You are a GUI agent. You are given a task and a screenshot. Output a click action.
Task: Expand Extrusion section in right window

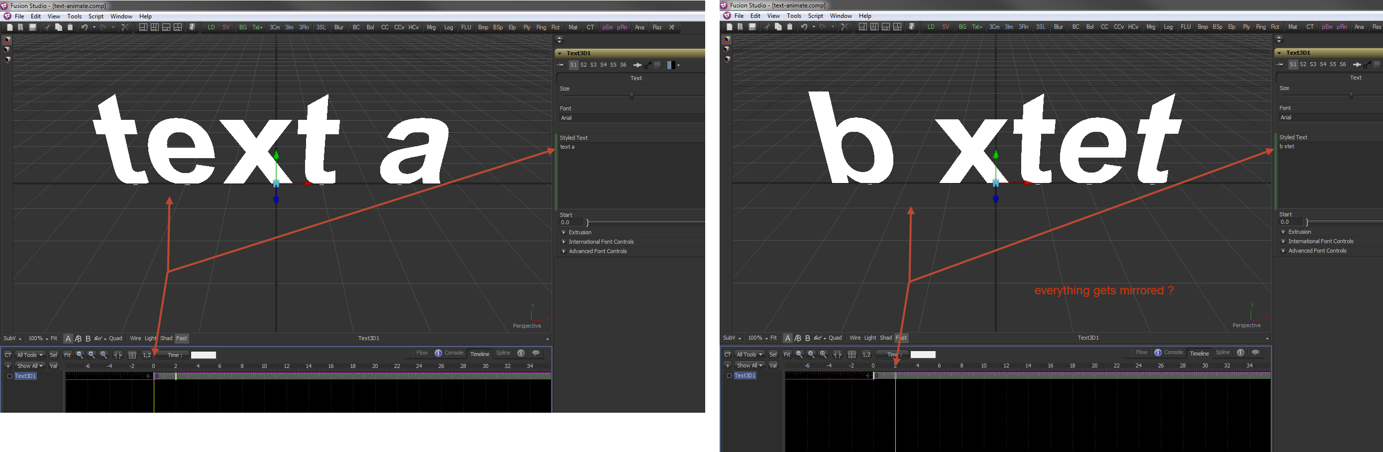pos(1283,232)
